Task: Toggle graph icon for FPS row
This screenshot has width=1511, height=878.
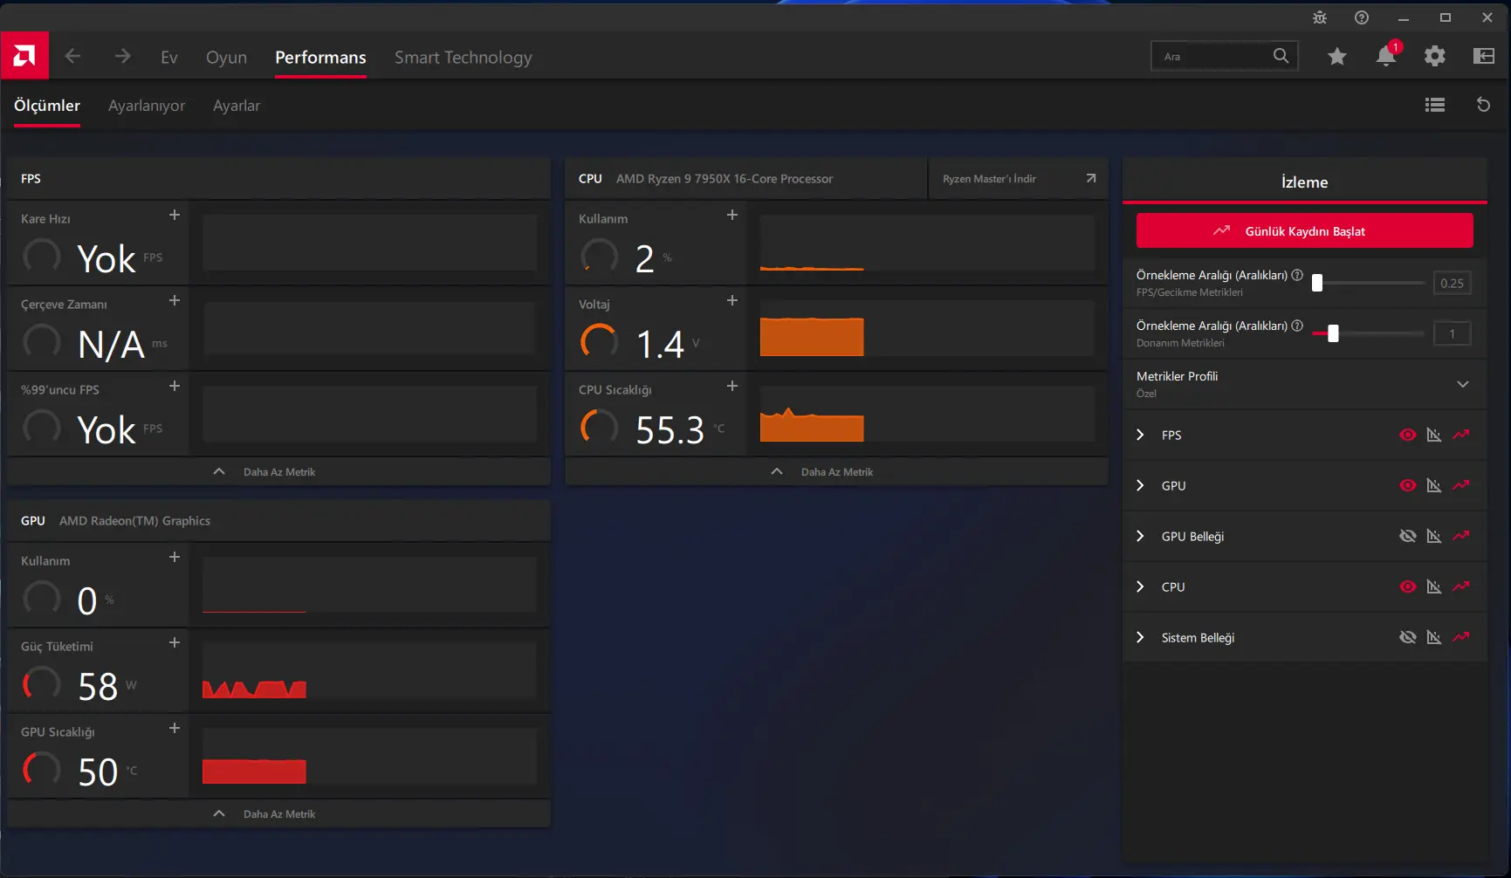Action: click(x=1434, y=435)
